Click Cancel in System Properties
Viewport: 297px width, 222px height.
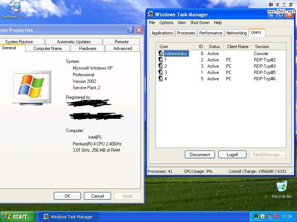tap(97, 196)
